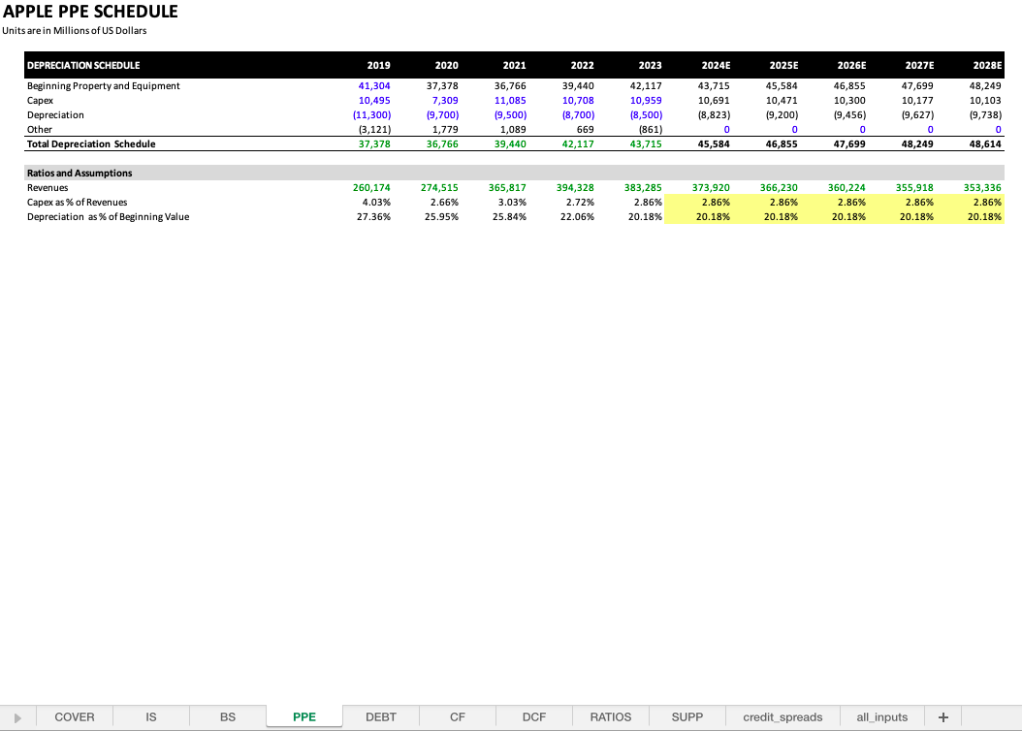Image resolution: width=1022 pixels, height=731 pixels.
Task: Select 2021 capex cell 11,085
Action: (510, 100)
